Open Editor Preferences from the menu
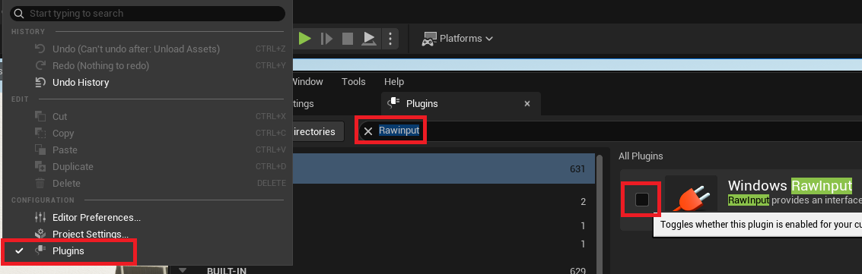Image resolution: width=862 pixels, height=274 pixels. tap(97, 218)
